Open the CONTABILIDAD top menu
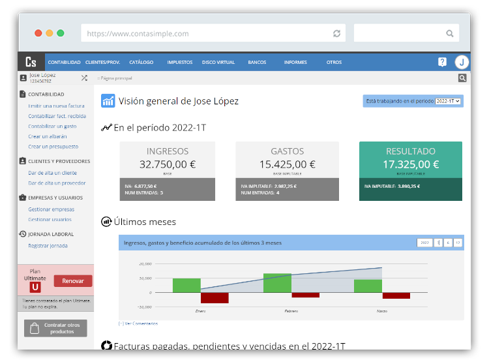 pyautogui.click(x=64, y=63)
